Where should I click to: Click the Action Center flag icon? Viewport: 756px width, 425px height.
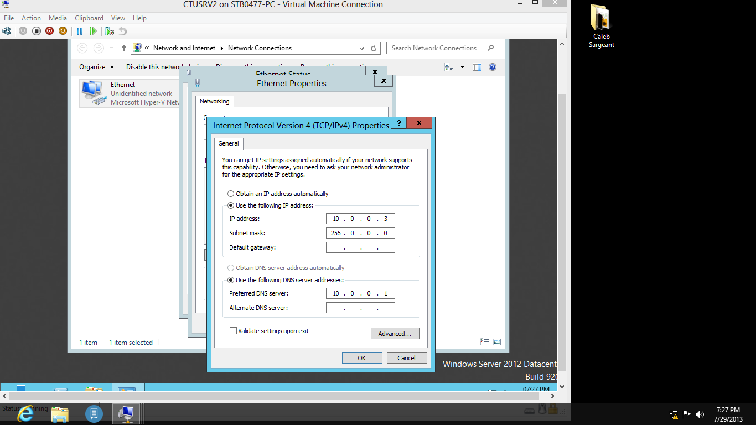(687, 414)
